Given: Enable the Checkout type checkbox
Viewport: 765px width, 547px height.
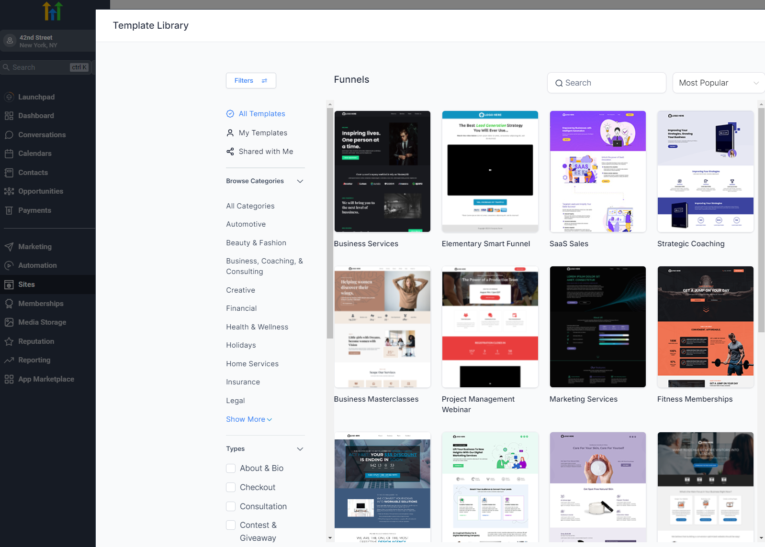Looking at the screenshot, I should click(231, 487).
